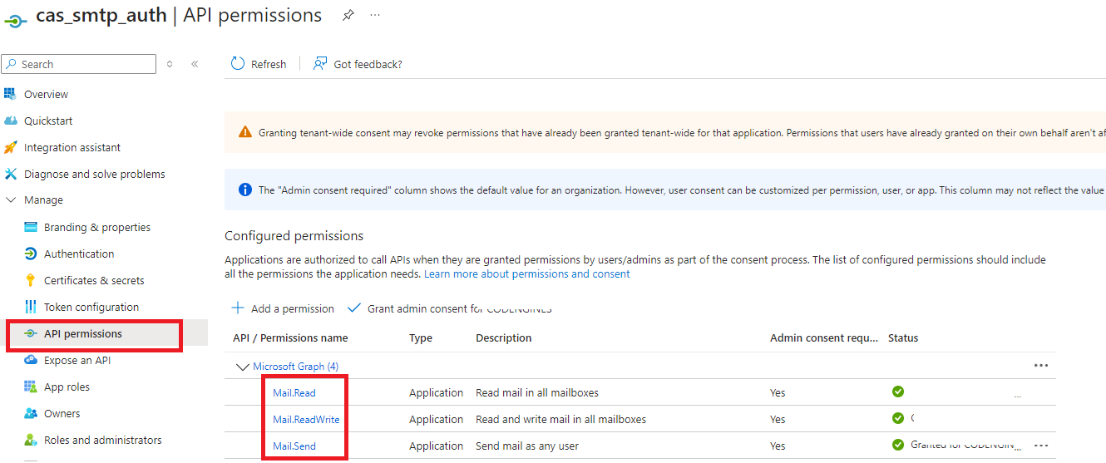
Task: Open Learn more about permissions and consent link
Action: point(527,273)
